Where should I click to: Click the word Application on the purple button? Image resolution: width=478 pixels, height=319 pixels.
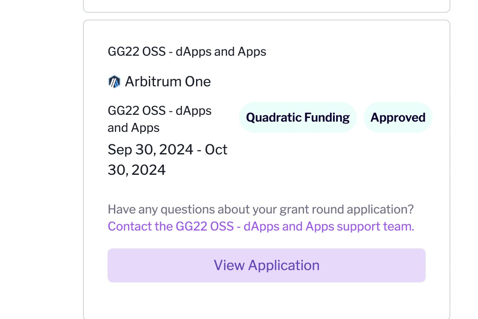[284, 265]
